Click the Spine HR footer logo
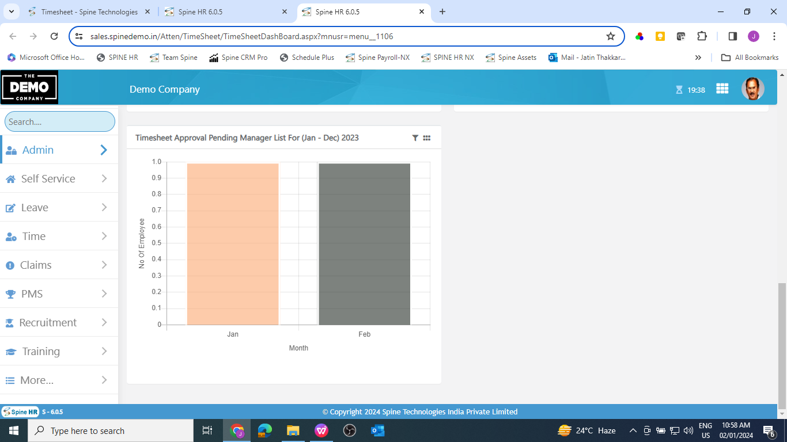Viewport: 787px width, 442px height. [x=20, y=412]
